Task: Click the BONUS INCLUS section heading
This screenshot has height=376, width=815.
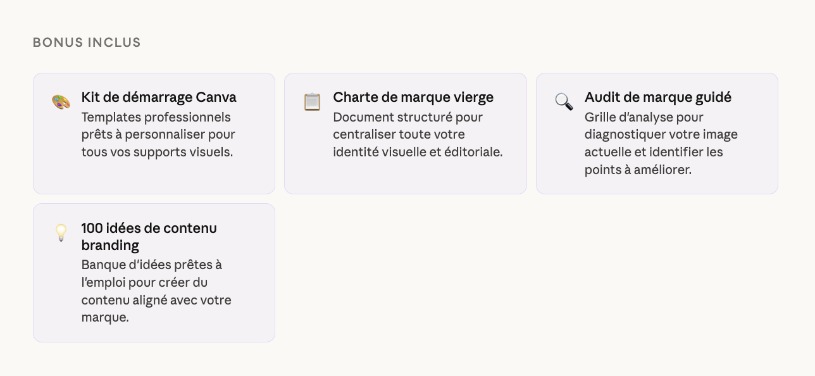Action: coord(87,42)
